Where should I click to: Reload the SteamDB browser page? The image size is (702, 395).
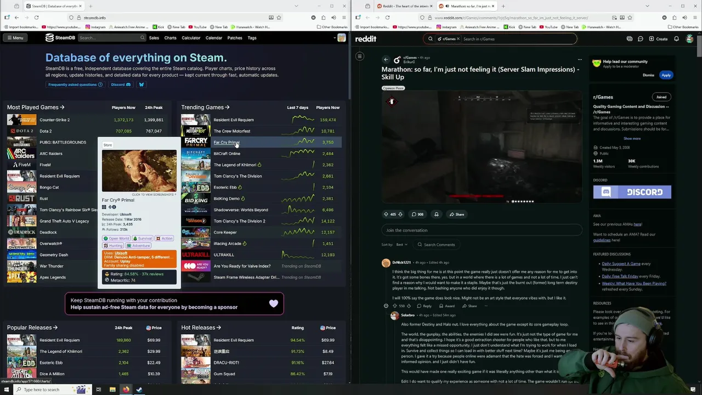pos(36,18)
